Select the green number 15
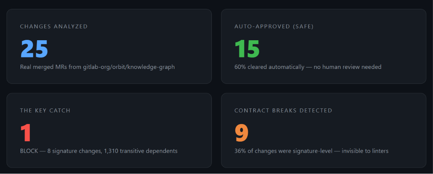Viewport: 433px width, 174px height. pyautogui.click(x=247, y=49)
